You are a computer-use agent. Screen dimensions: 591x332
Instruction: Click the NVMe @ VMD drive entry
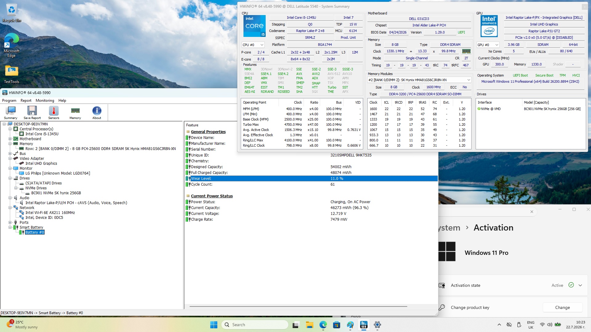point(489,109)
